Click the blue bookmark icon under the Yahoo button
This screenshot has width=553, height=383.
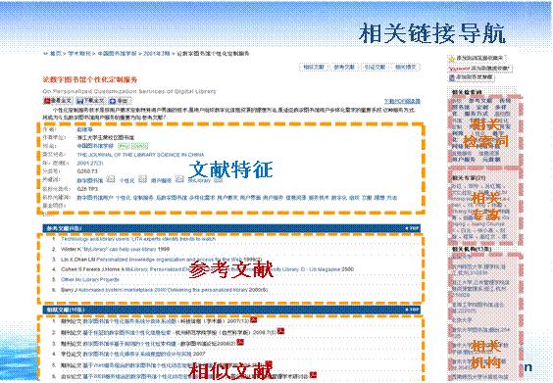pos(452,77)
